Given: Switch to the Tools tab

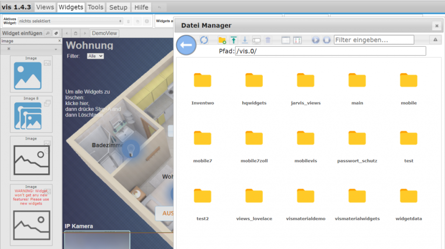Looking at the screenshot, I should [x=96, y=7].
